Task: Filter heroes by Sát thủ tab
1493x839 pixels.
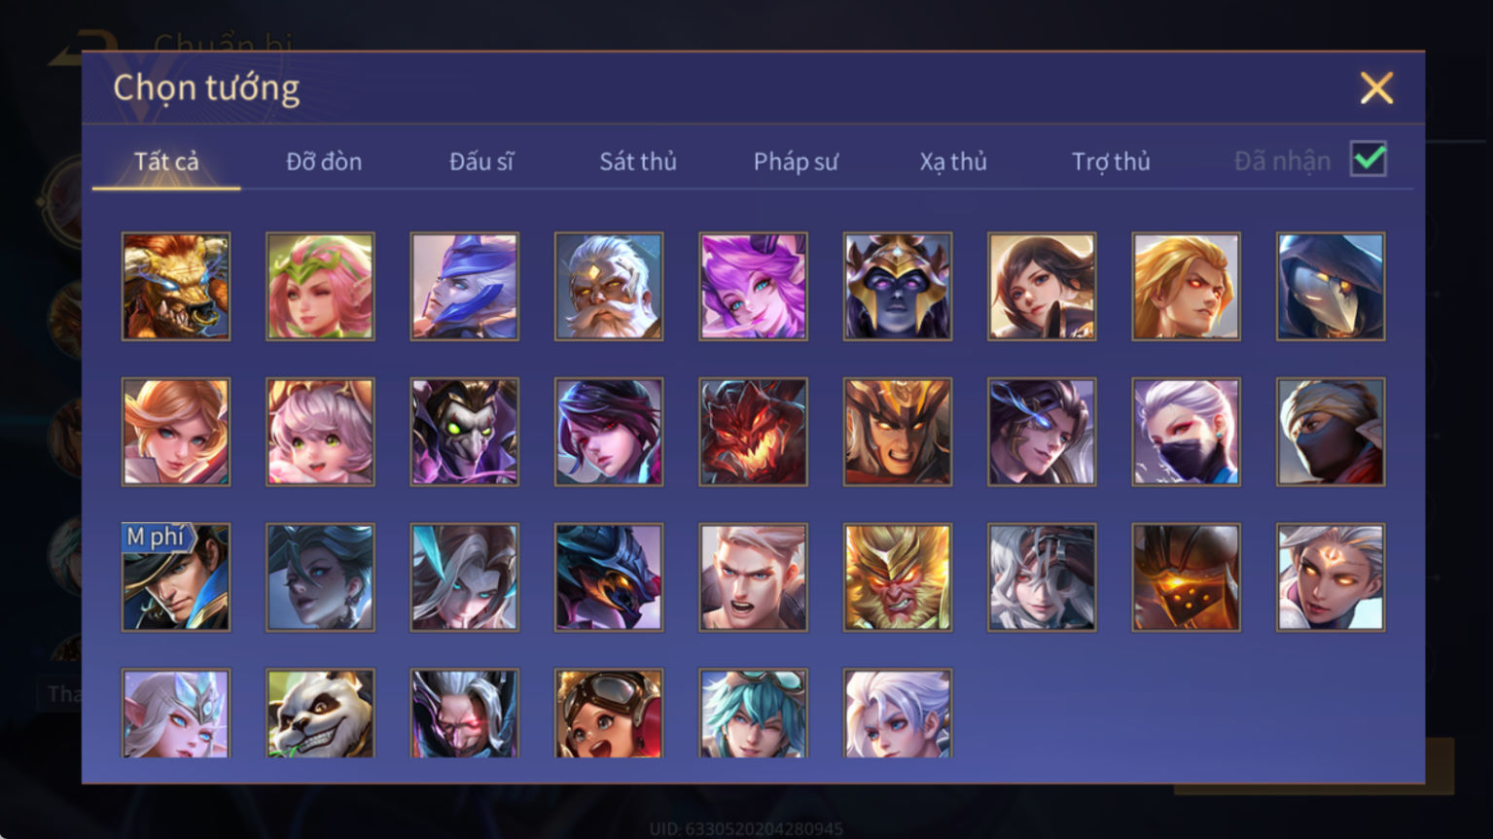Action: pyautogui.click(x=638, y=161)
